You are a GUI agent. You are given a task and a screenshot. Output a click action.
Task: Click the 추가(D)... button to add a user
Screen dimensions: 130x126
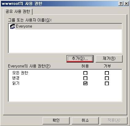pyautogui.click(x=80, y=59)
